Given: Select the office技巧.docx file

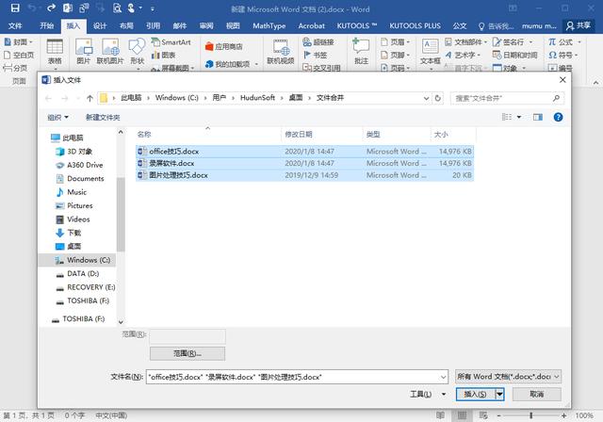Looking at the screenshot, I should [304, 152].
